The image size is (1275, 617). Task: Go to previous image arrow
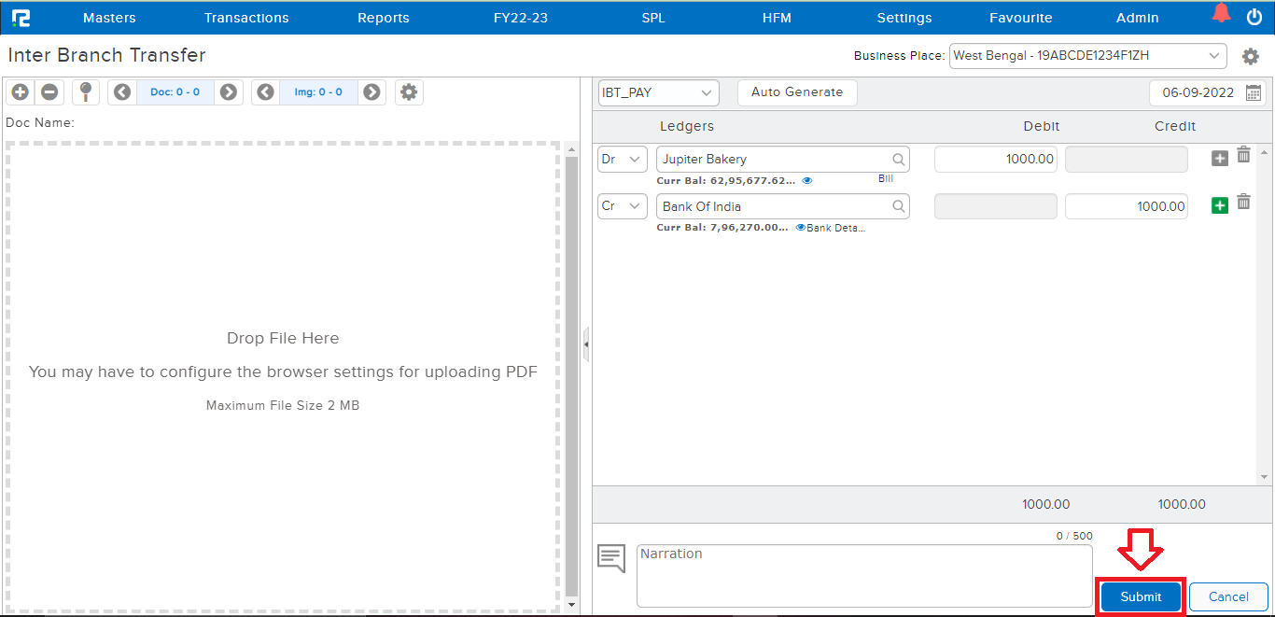[x=266, y=92]
